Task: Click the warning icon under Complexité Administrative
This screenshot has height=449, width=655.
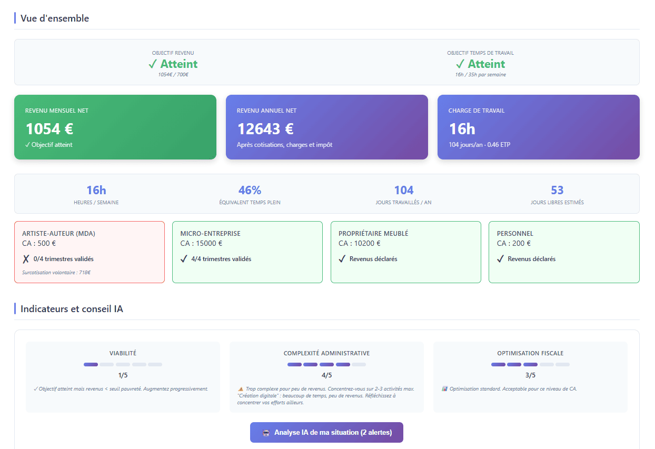Action: coord(241,389)
